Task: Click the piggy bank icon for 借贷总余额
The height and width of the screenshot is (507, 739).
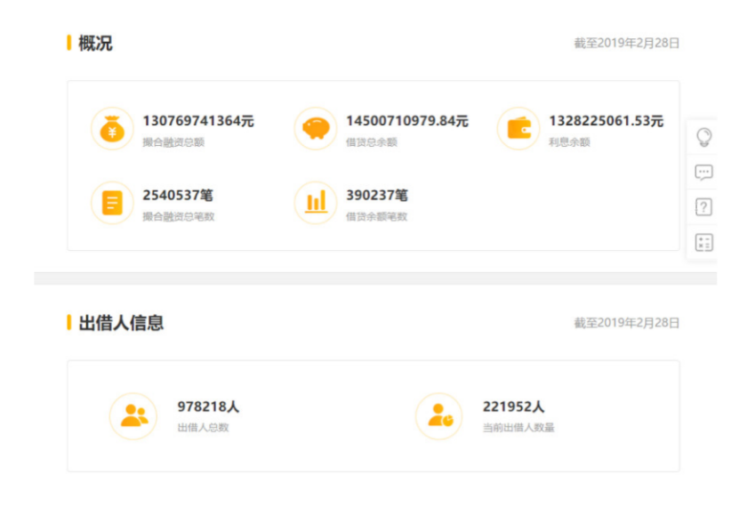Action: 316,129
